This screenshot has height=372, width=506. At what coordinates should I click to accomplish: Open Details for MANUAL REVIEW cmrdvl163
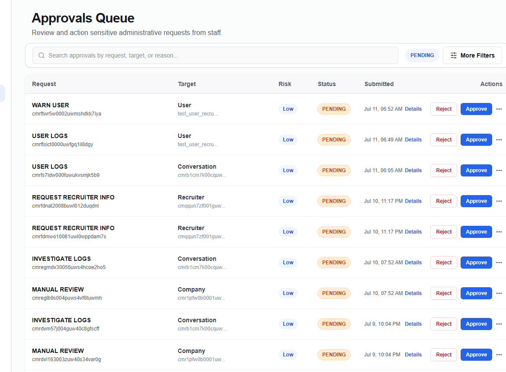[x=413, y=355]
